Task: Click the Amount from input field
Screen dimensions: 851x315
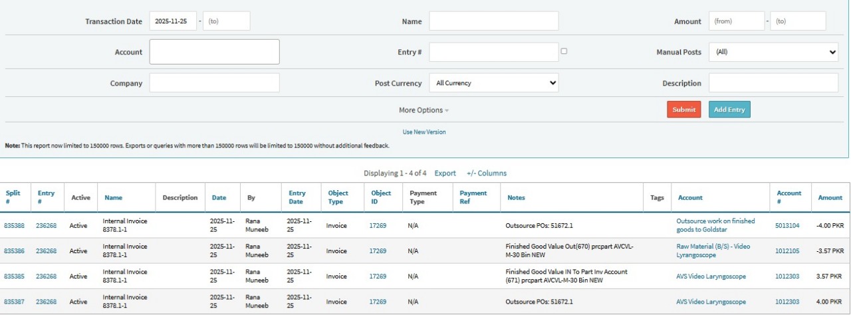Action: tap(736, 21)
